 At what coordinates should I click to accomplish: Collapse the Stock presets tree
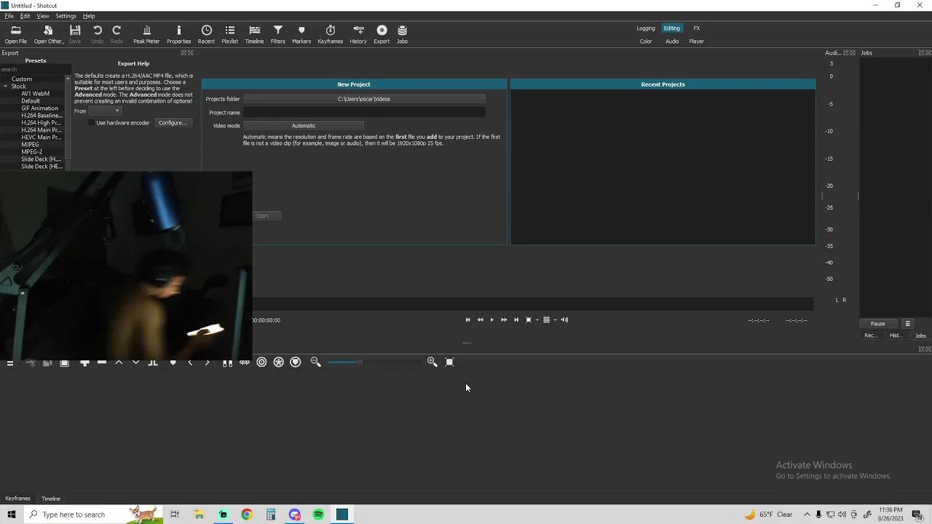coord(5,87)
